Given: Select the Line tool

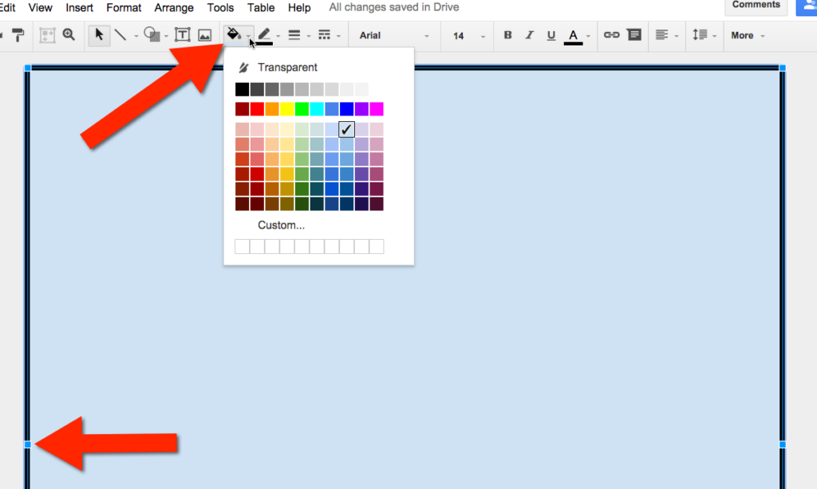Looking at the screenshot, I should click(121, 35).
